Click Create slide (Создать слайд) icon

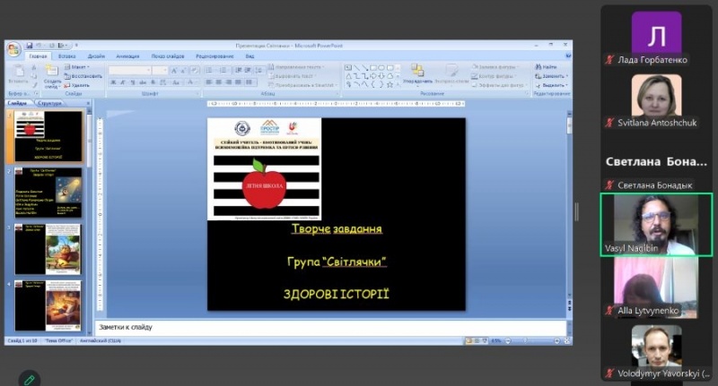point(52,71)
